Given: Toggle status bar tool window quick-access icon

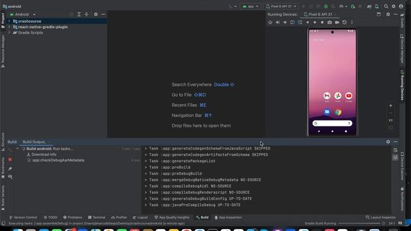Looking at the screenshot, I should tap(3, 223).
